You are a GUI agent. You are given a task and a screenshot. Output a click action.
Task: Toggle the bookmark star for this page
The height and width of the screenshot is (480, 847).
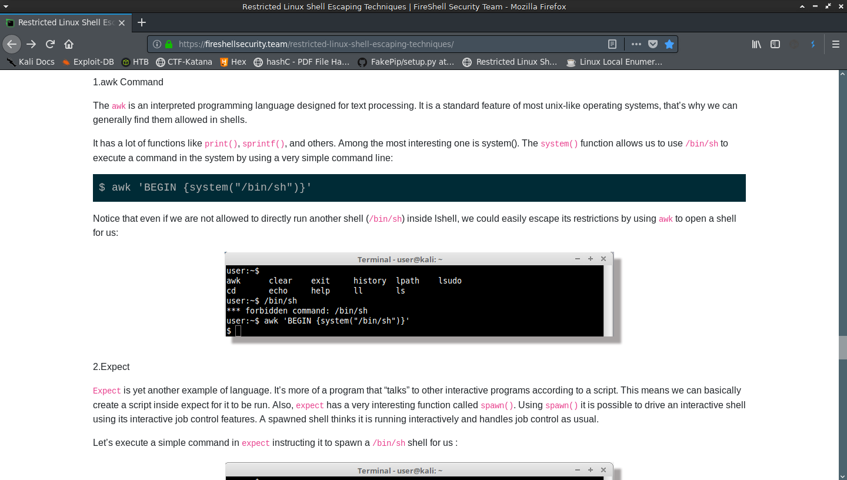click(x=669, y=44)
